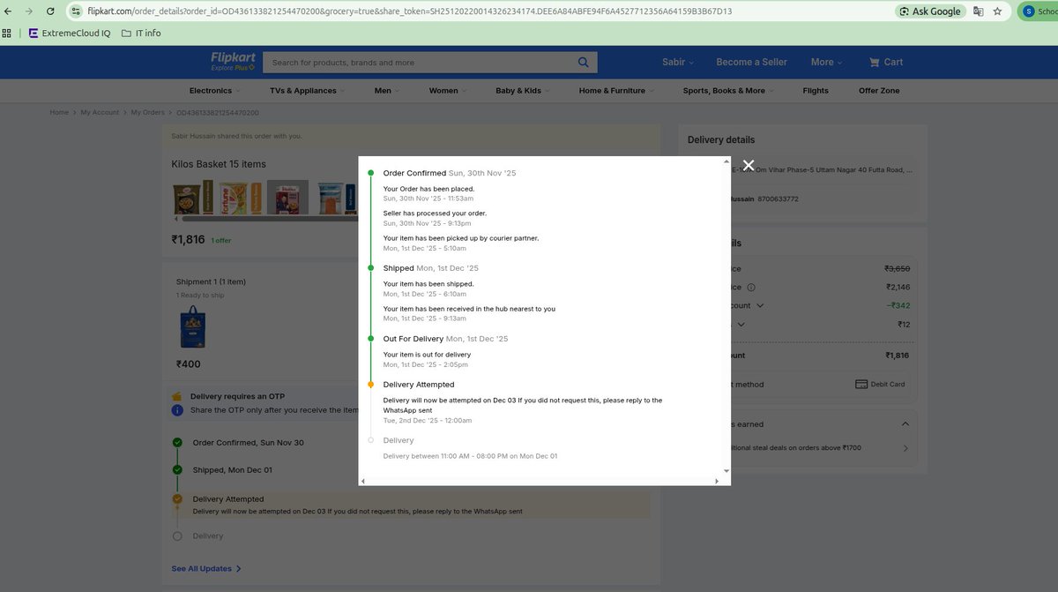Open the apps grid in bookmarks bar

coord(7,33)
